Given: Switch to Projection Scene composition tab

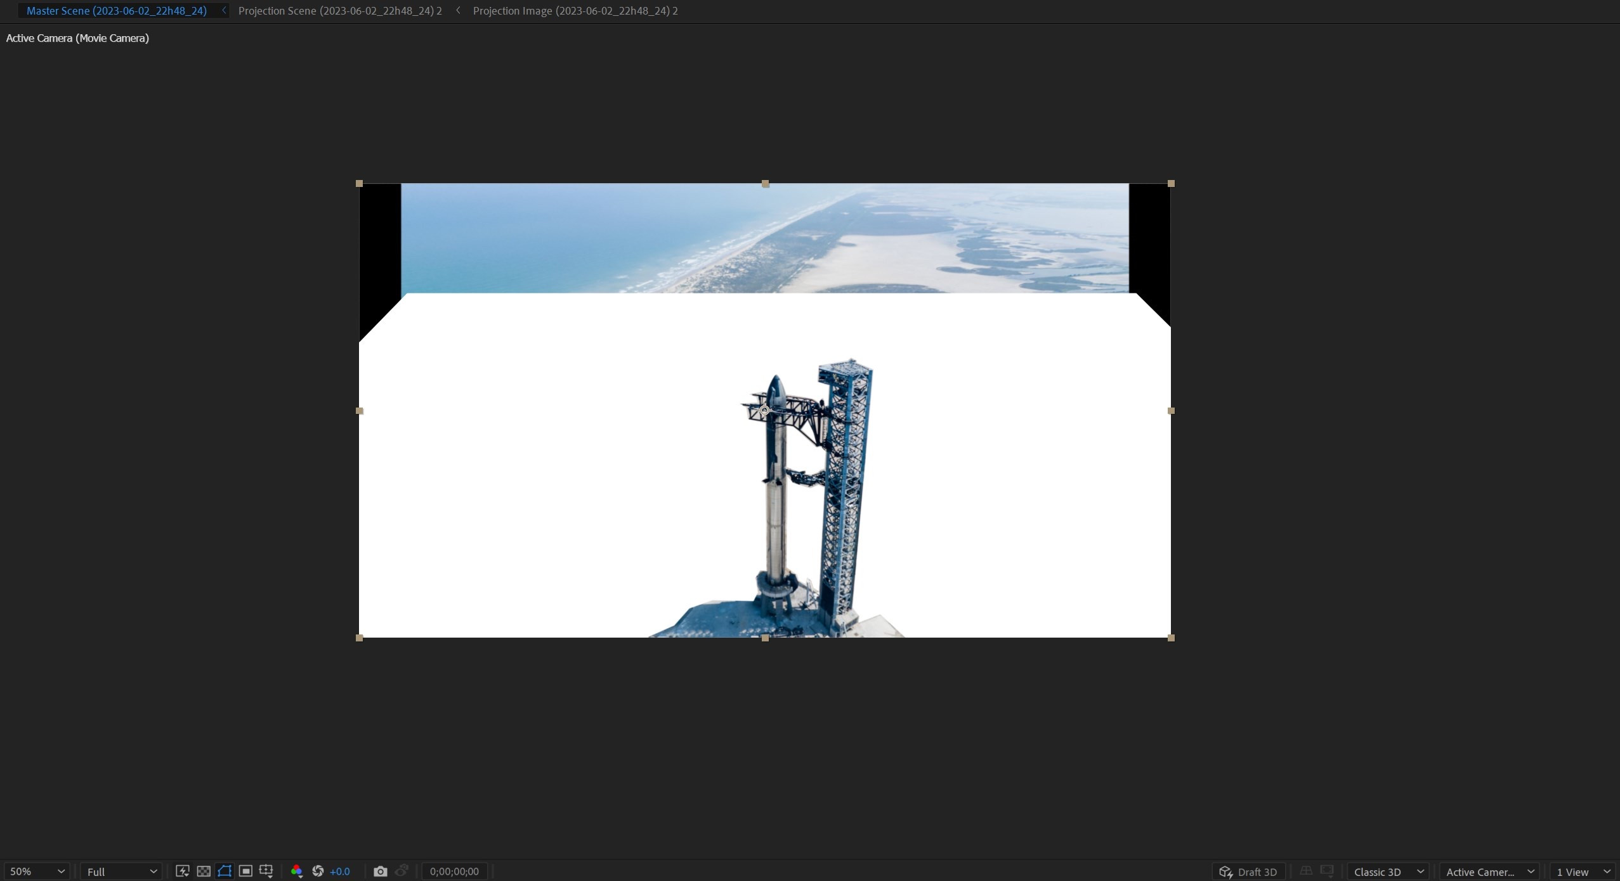Looking at the screenshot, I should (340, 11).
